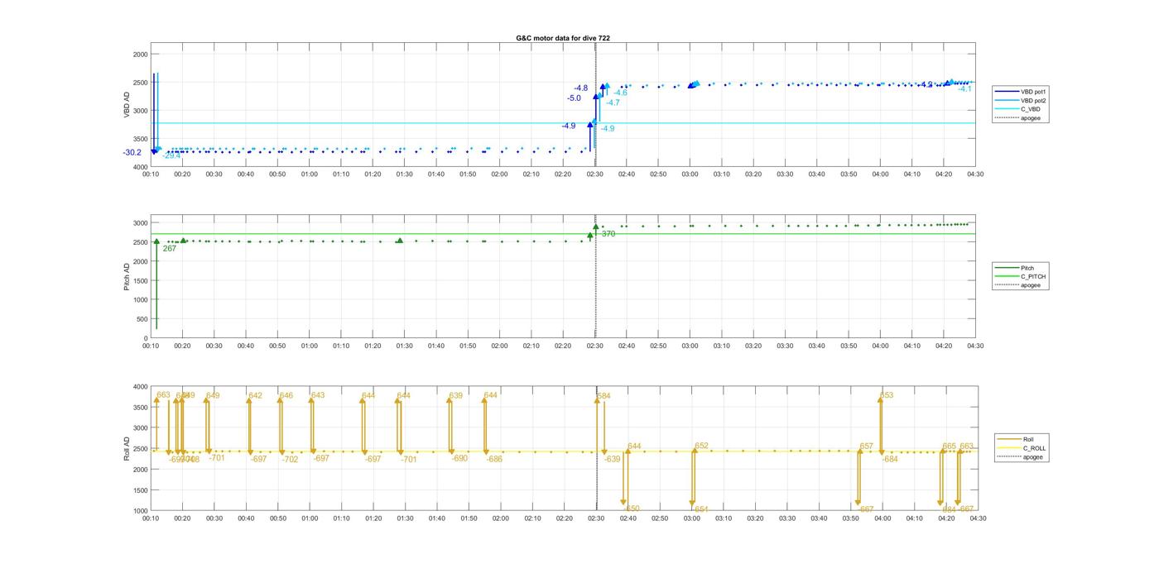Click the title 'G&C motor data for dive 722'
Screen dimensions: 1159x573
point(563,38)
